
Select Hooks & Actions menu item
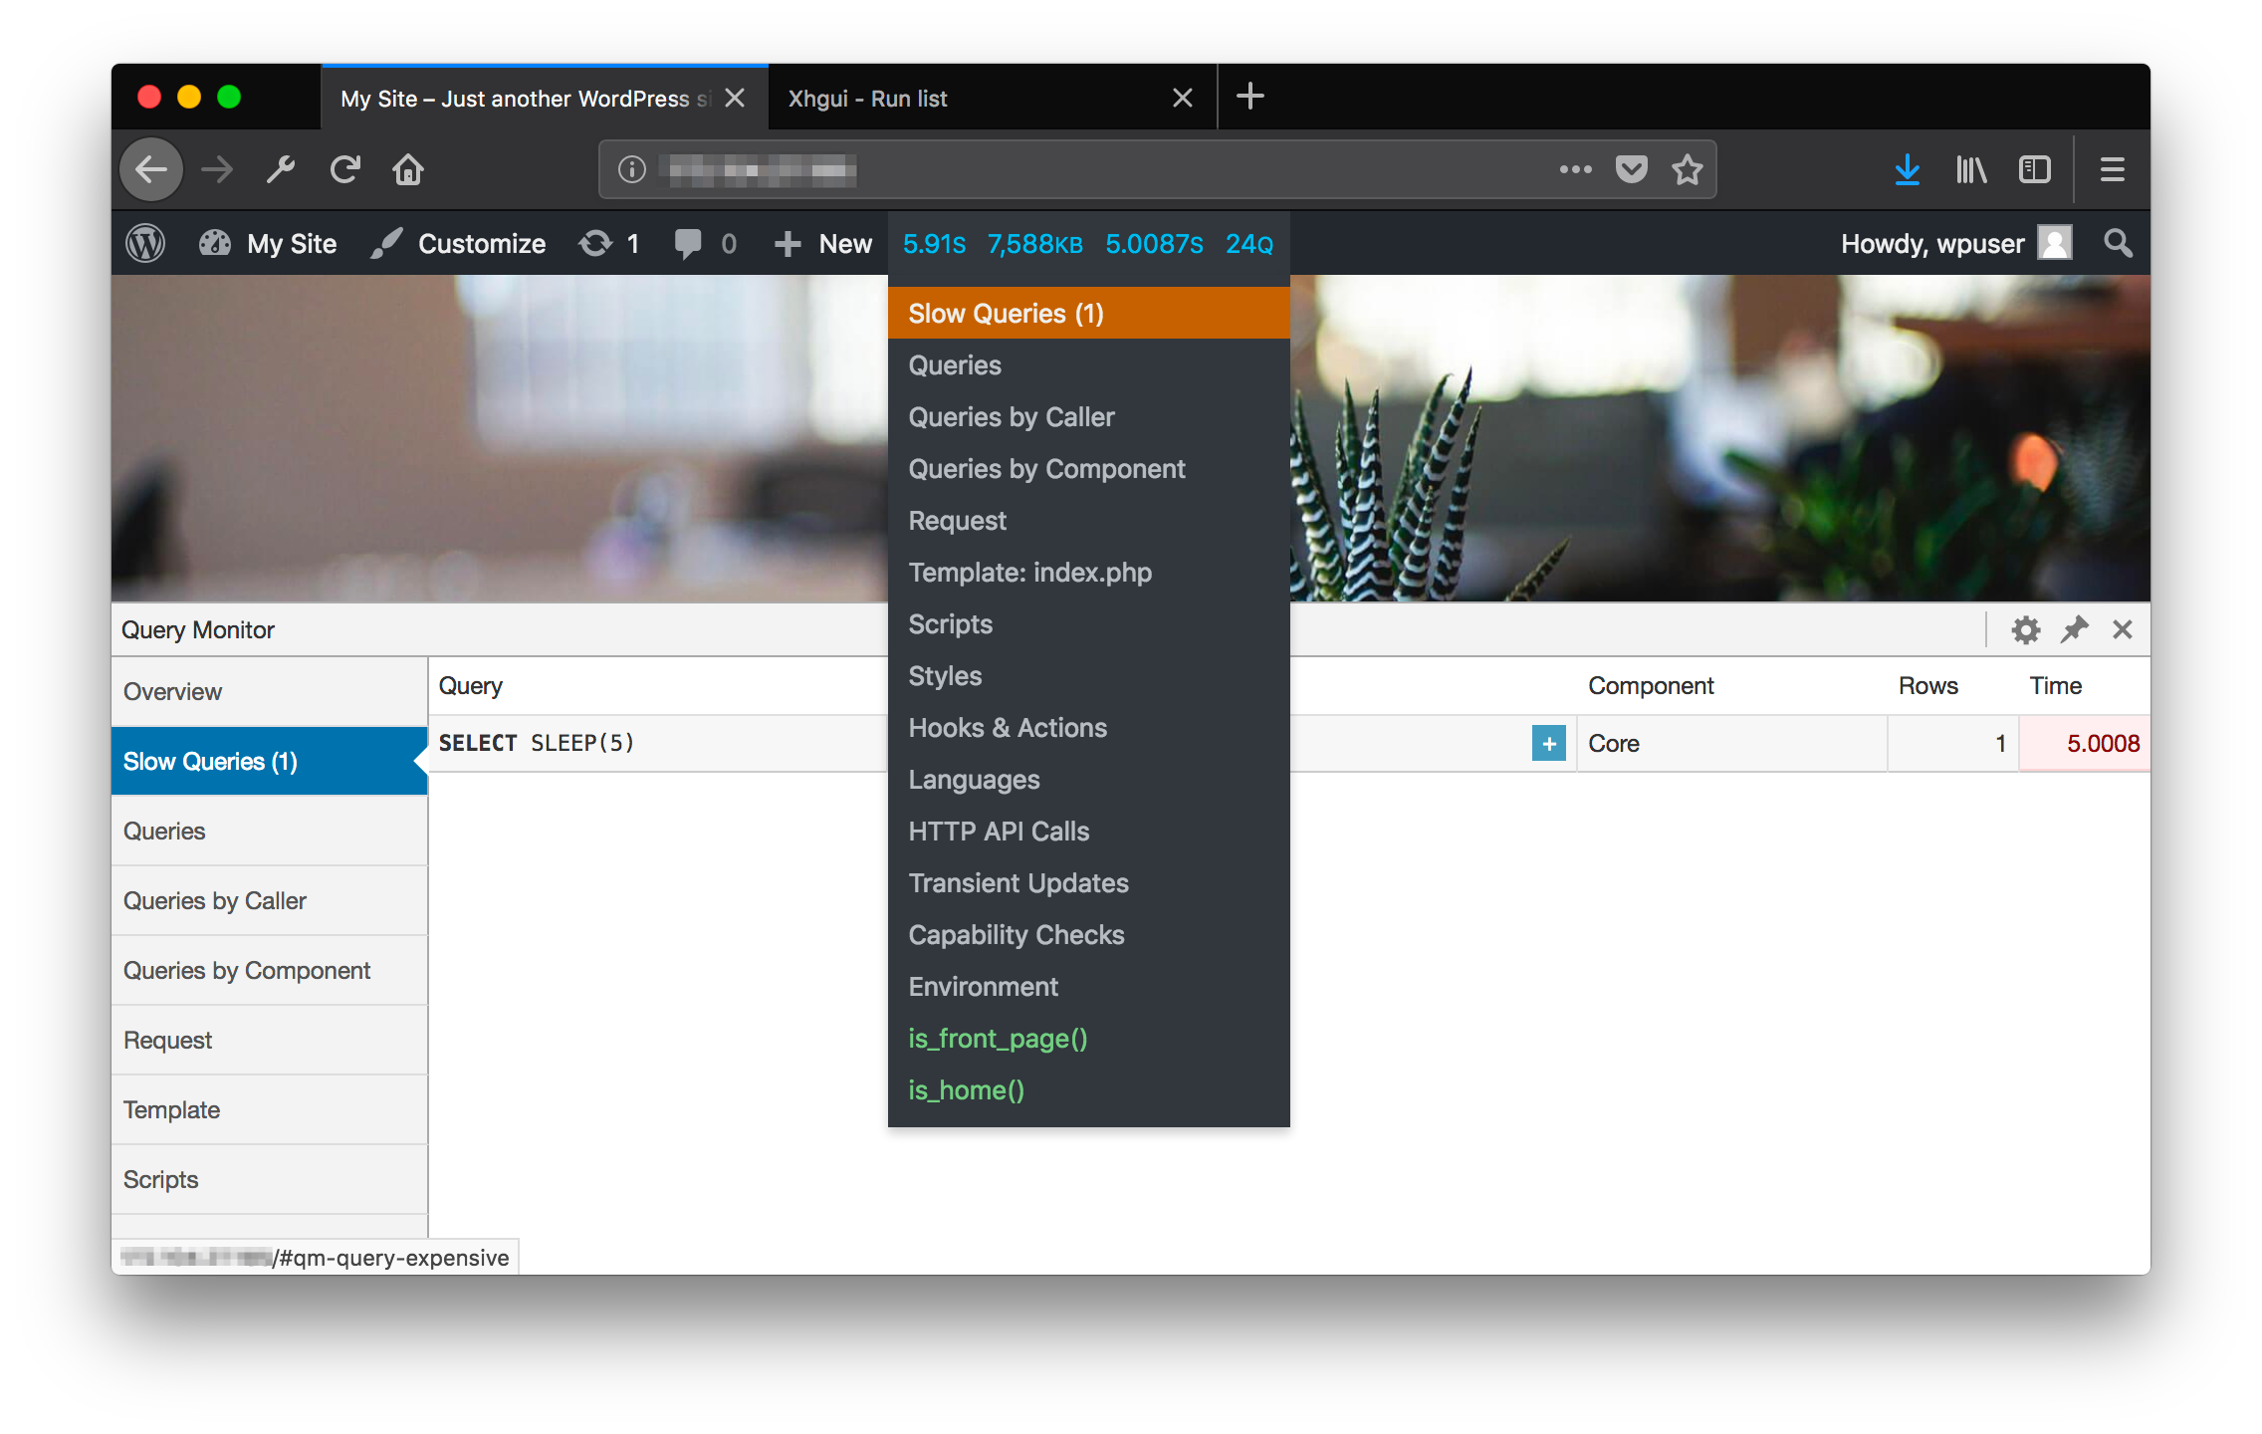tap(1008, 729)
